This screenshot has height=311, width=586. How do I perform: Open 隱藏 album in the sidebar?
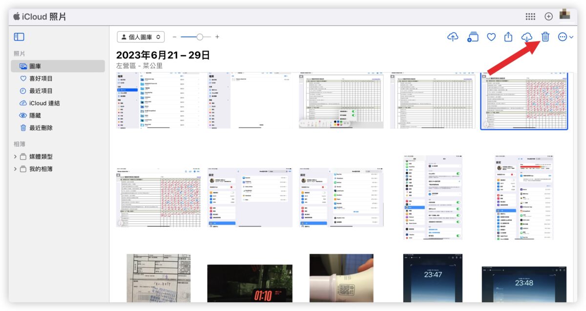click(35, 116)
